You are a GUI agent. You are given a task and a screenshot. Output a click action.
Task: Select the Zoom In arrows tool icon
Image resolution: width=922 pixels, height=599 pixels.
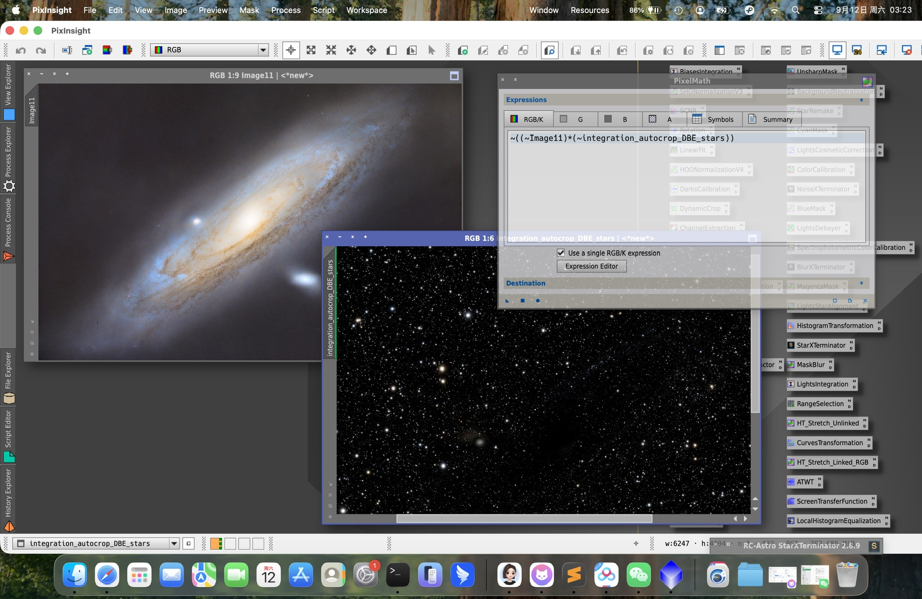(311, 50)
